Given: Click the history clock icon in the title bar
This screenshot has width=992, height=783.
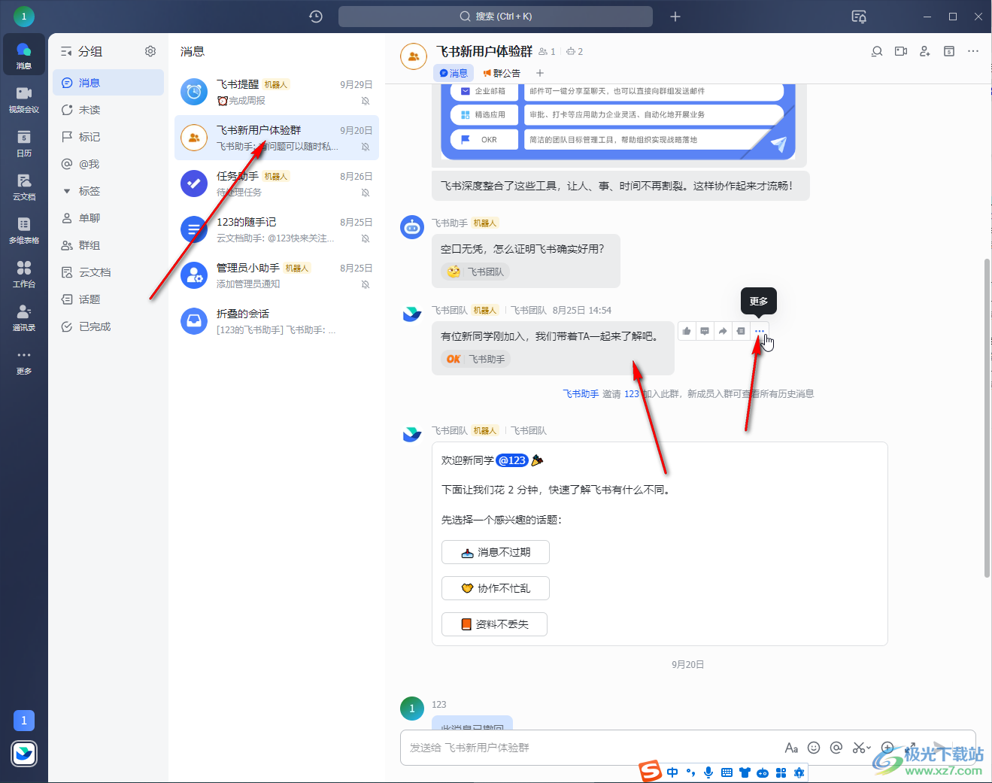Looking at the screenshot, I should point(316,17).
